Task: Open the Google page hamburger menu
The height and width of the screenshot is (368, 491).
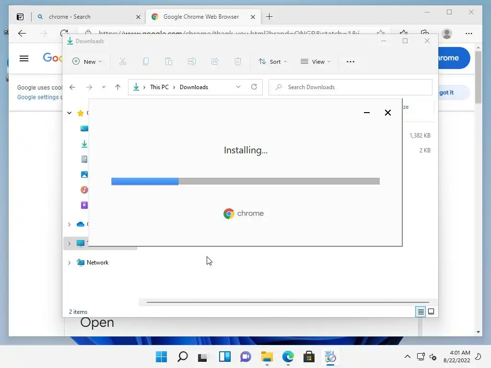Action: point(24,58)
